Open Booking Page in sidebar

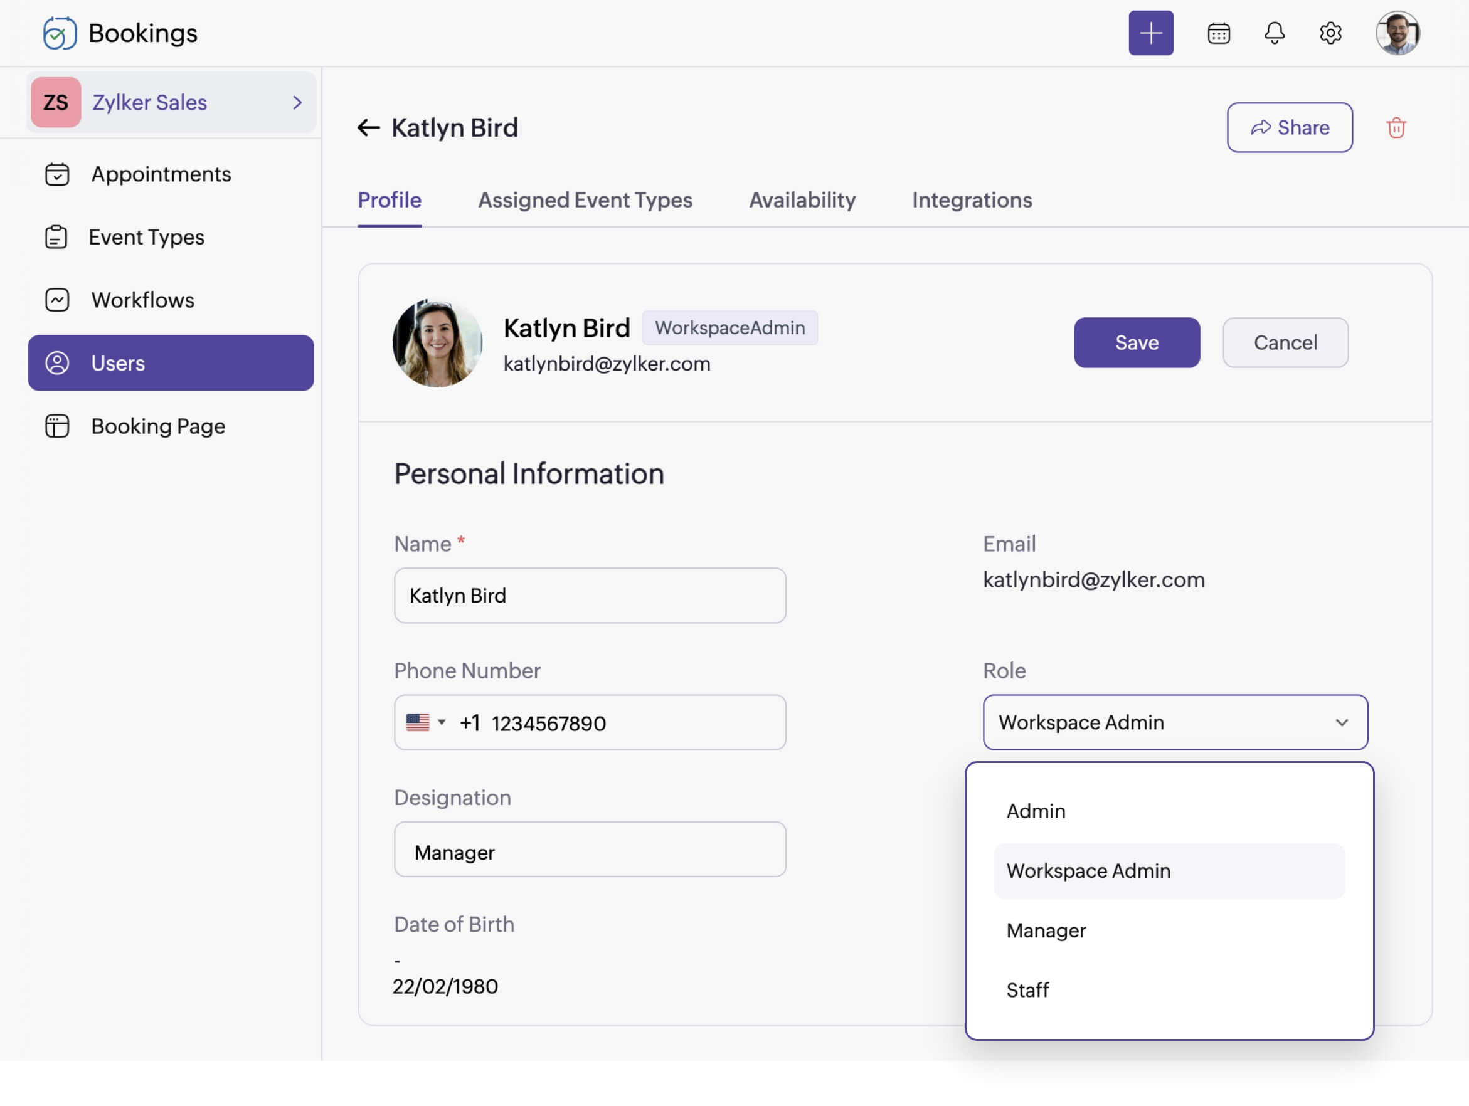tap(158, 426)
